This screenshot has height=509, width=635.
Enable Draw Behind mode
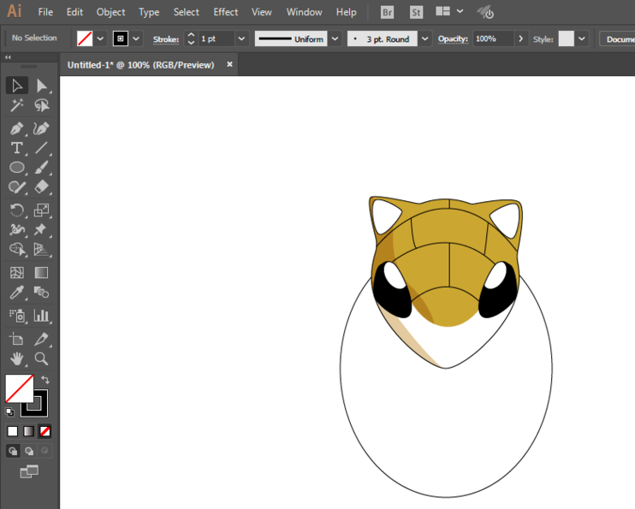29,451
